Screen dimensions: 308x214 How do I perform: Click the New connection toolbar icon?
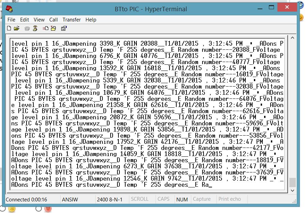[9, 29]
